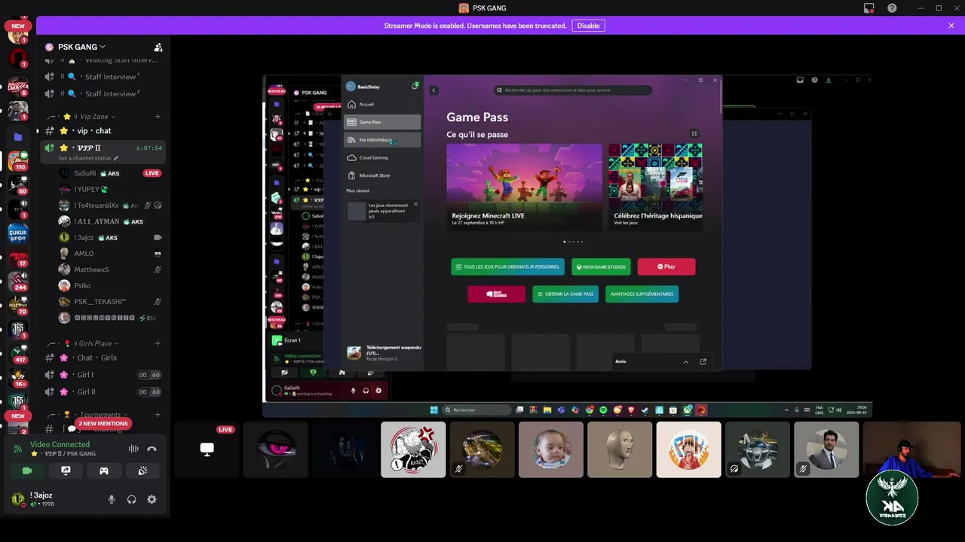Join the Staff Interview ¹ voice channel
The width and height of the screenshot is (965, 542).
[103, 77]
